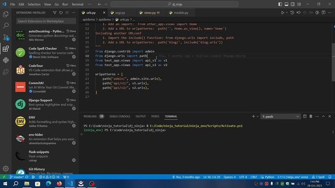This screenshot has width=335, height=188.
Task: Click the master branch in status bar
Action: pos(17,177)
